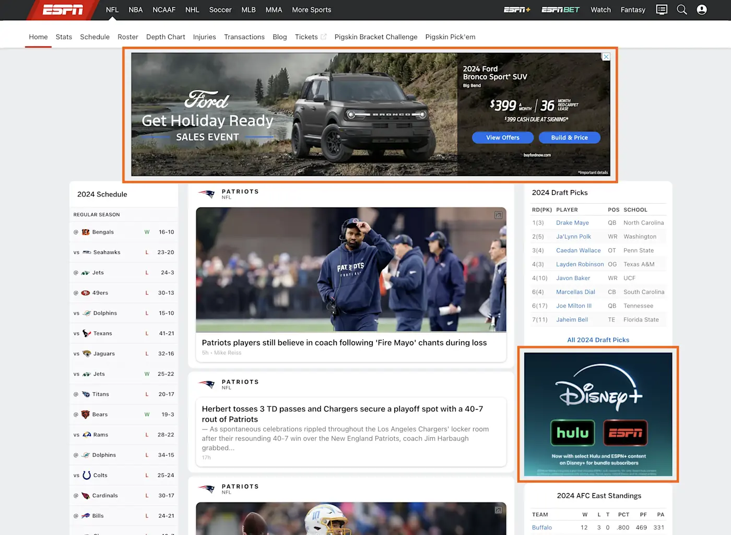Viewport: 731px width, 535px height.
Task: Open Marcellas Dial player page
Action: tap(575, 292)
